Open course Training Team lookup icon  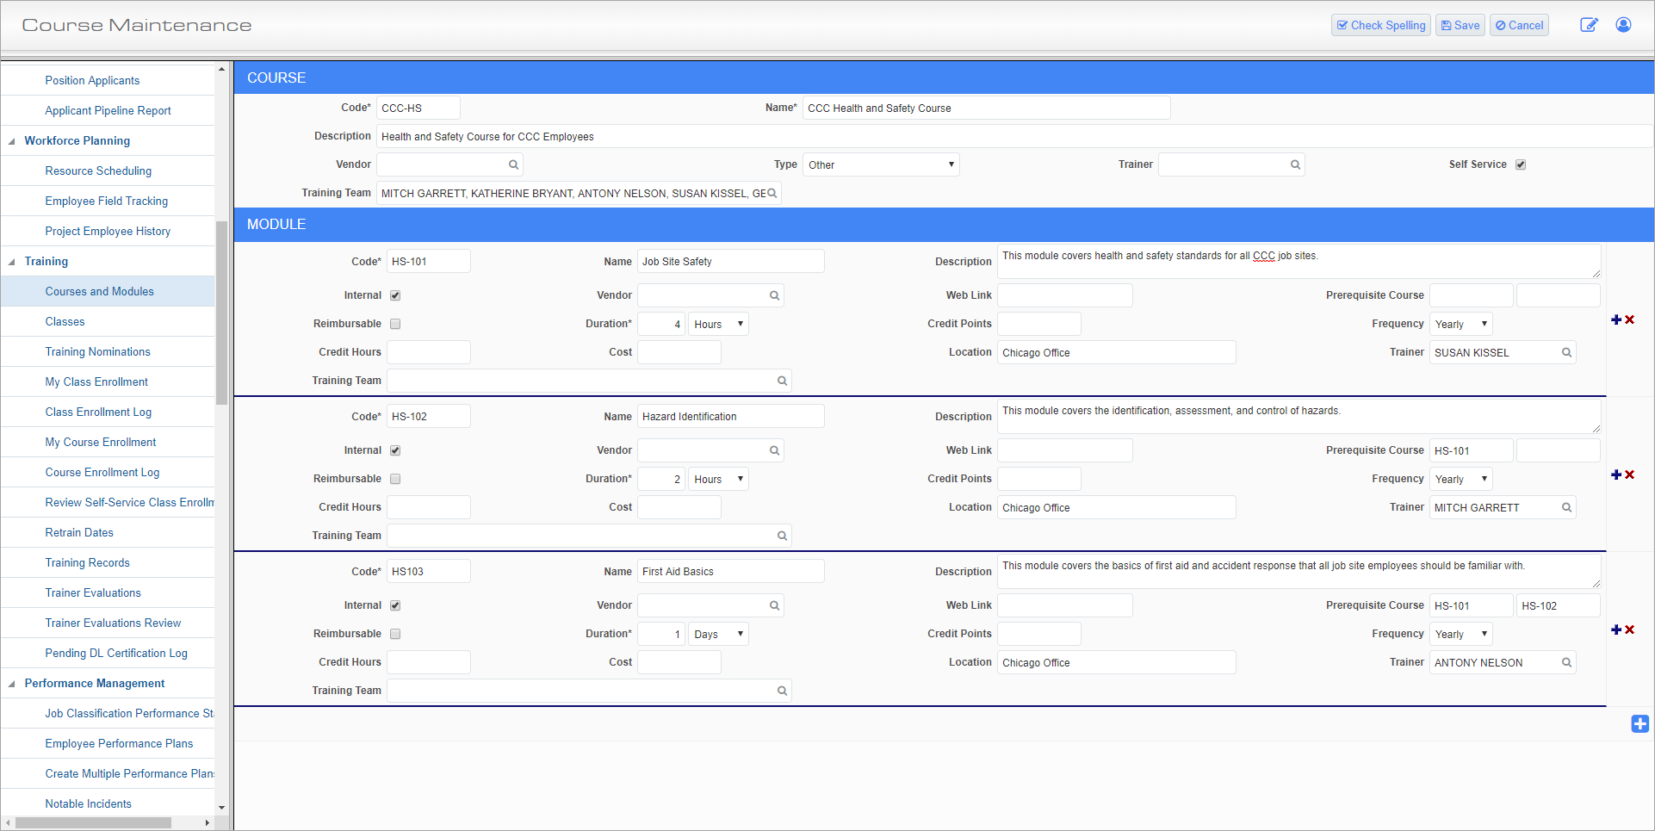(x=772, y=193)
